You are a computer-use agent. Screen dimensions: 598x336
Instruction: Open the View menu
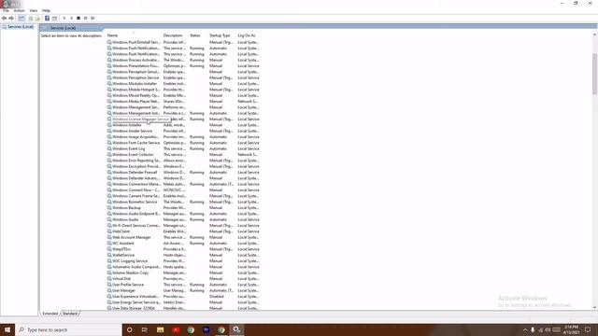click(34, 10)
